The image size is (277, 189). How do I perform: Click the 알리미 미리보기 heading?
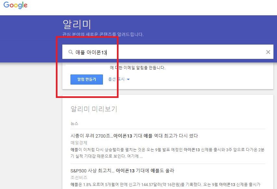pyautogui.click(x=94, y=109)
